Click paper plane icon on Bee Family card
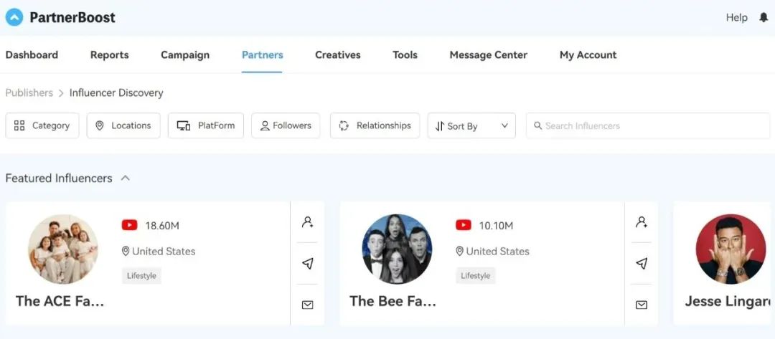Viewport: 775px width, 339px height. (x=642, y=264)
